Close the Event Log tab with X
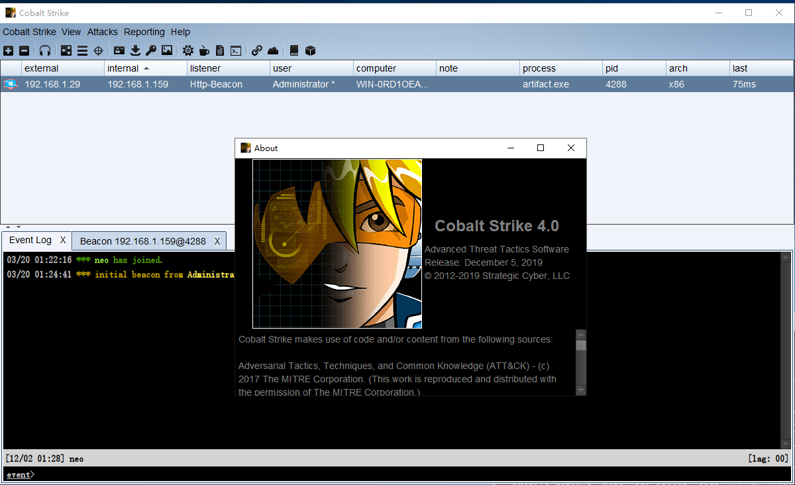795x485 pixels. click(63, 240)
